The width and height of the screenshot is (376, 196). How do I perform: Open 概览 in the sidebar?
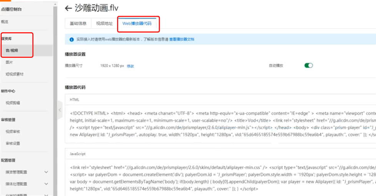click(x=5, y=22)
